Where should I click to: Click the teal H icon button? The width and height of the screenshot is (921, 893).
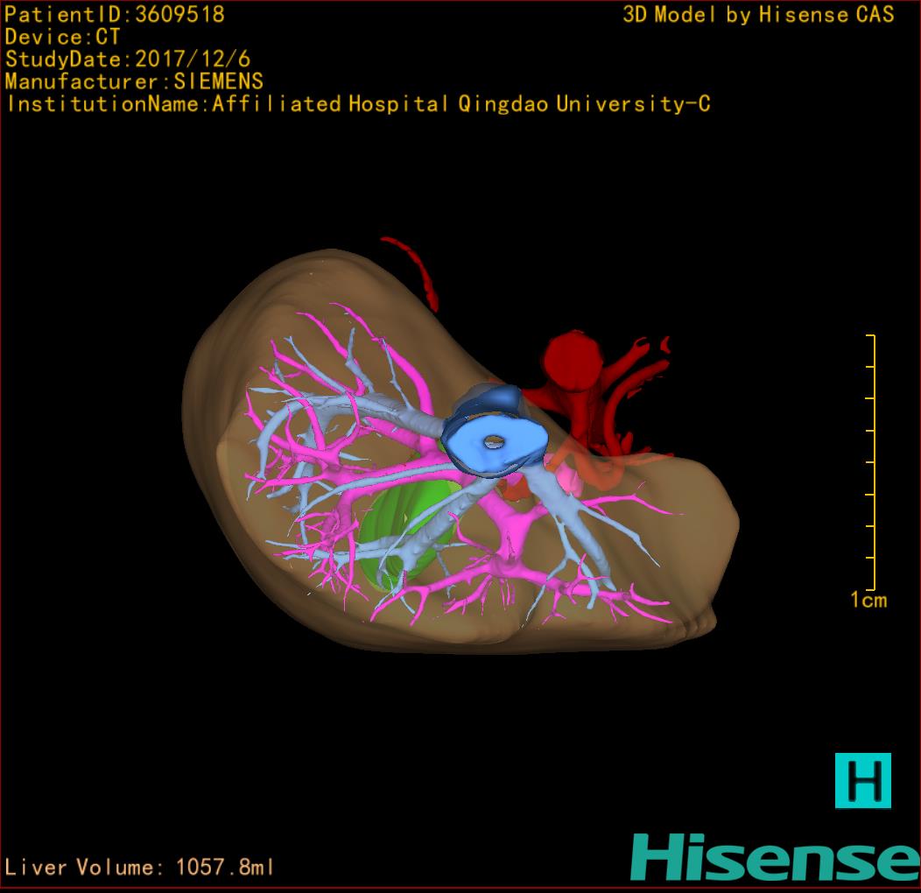pyautogui.click(x=862, y=780)
